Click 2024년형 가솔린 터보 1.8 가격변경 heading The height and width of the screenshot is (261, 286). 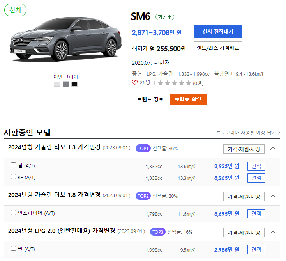pyautogui.click(x=54, y=195)
